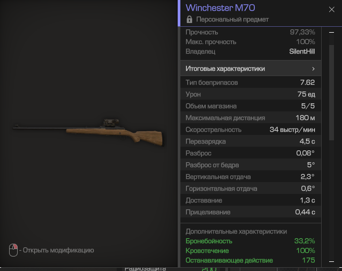The image size is (342, 271).
Task: Click the mouse icon for Открыть модификацию
Action: click(x=13, y=250)
